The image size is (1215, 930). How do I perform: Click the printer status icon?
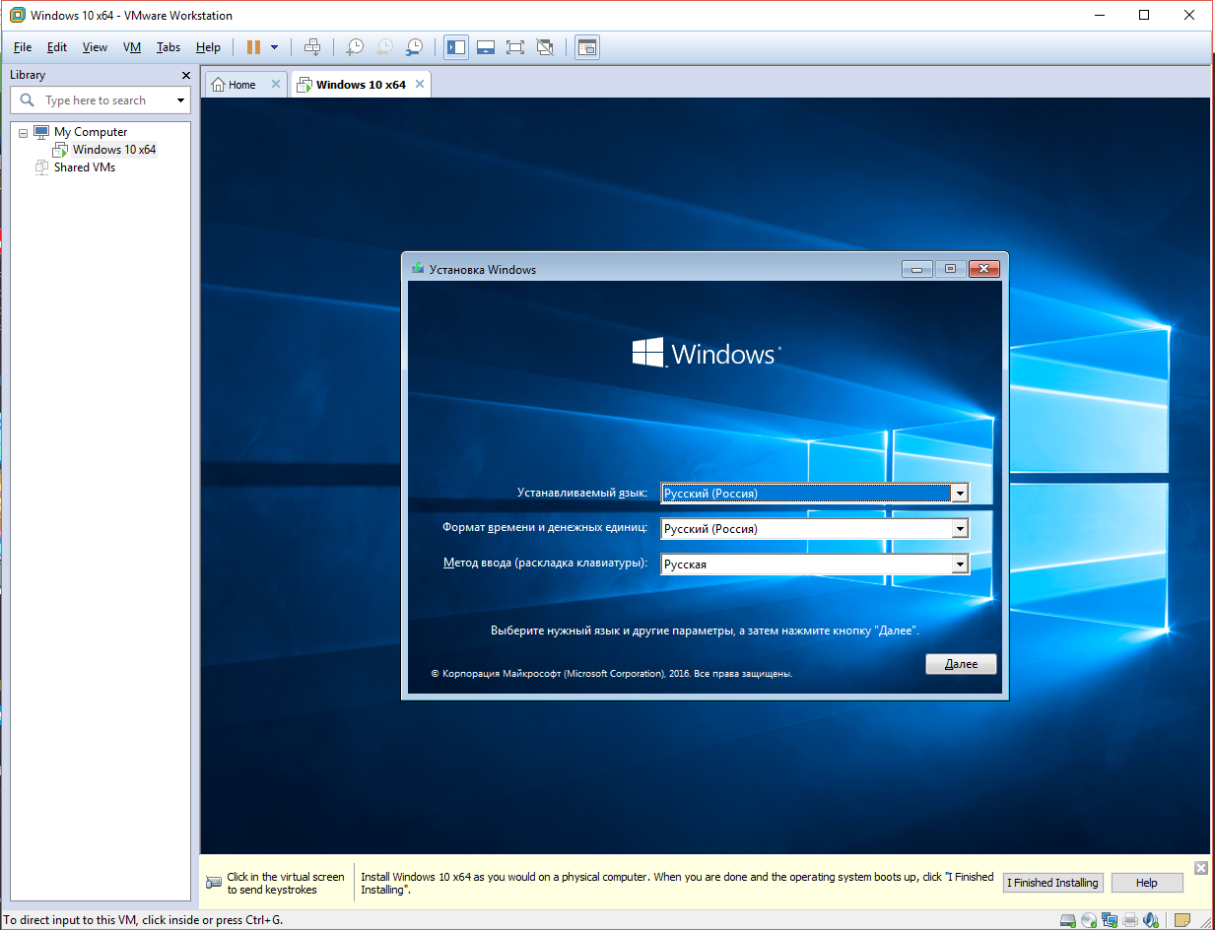(1130, 920)
